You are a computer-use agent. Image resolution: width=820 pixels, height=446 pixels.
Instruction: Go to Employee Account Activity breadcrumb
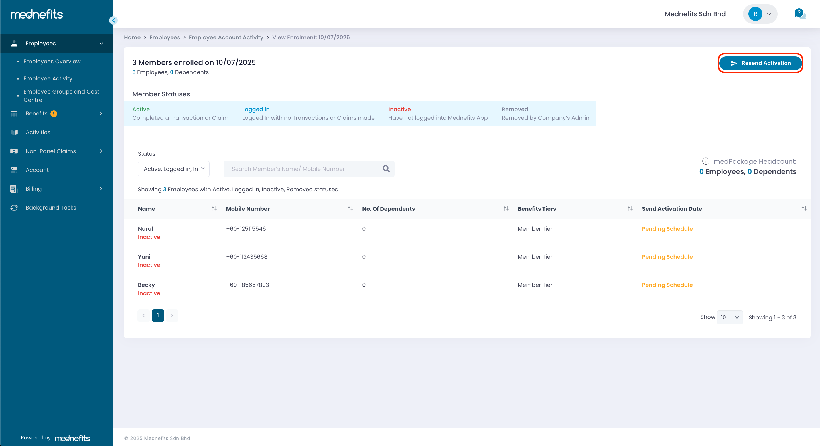pos(226,37)
